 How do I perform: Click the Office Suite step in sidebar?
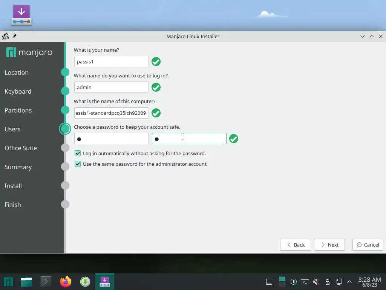(21, 148)
